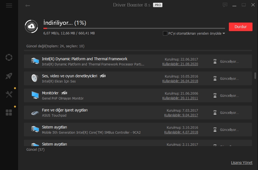Click the mouse icon for ASUS Touchpad row
Screen dimensions: 258x170
[35, 113]
